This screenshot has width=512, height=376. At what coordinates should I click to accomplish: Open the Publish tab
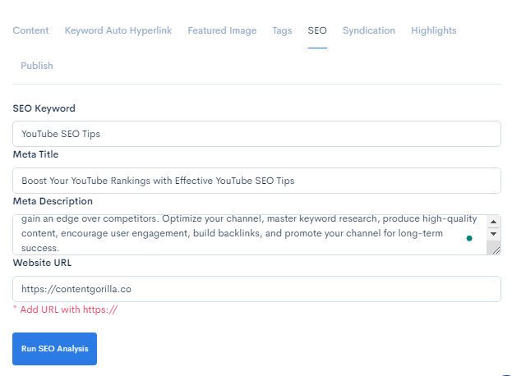[37, 66]
